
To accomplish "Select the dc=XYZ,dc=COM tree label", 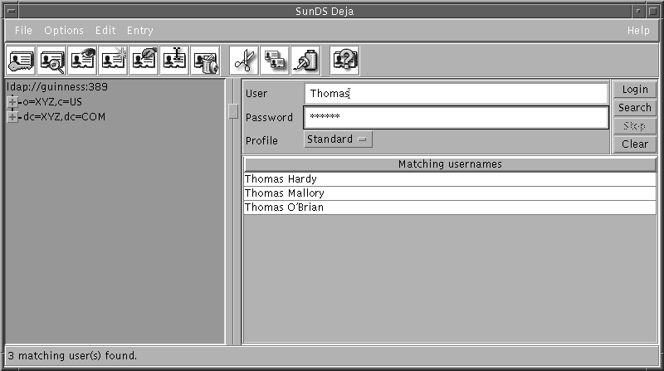I will coord(64,117).
